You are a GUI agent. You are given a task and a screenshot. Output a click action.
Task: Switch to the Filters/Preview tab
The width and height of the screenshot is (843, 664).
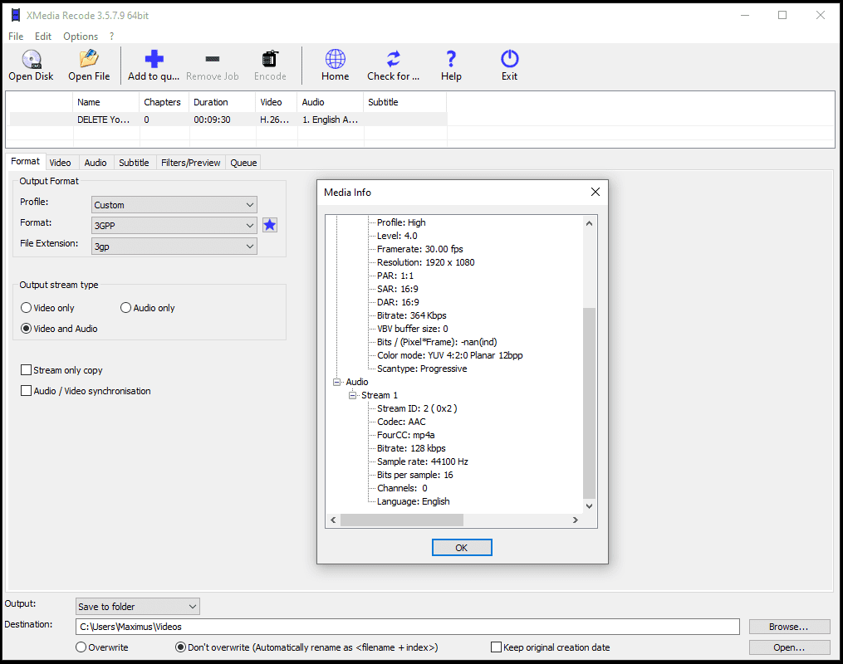coord(190,163)
